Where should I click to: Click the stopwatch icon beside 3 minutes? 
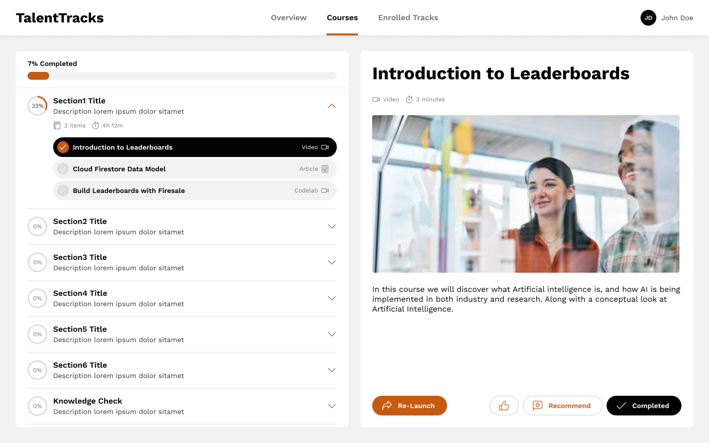coord(409,99)
